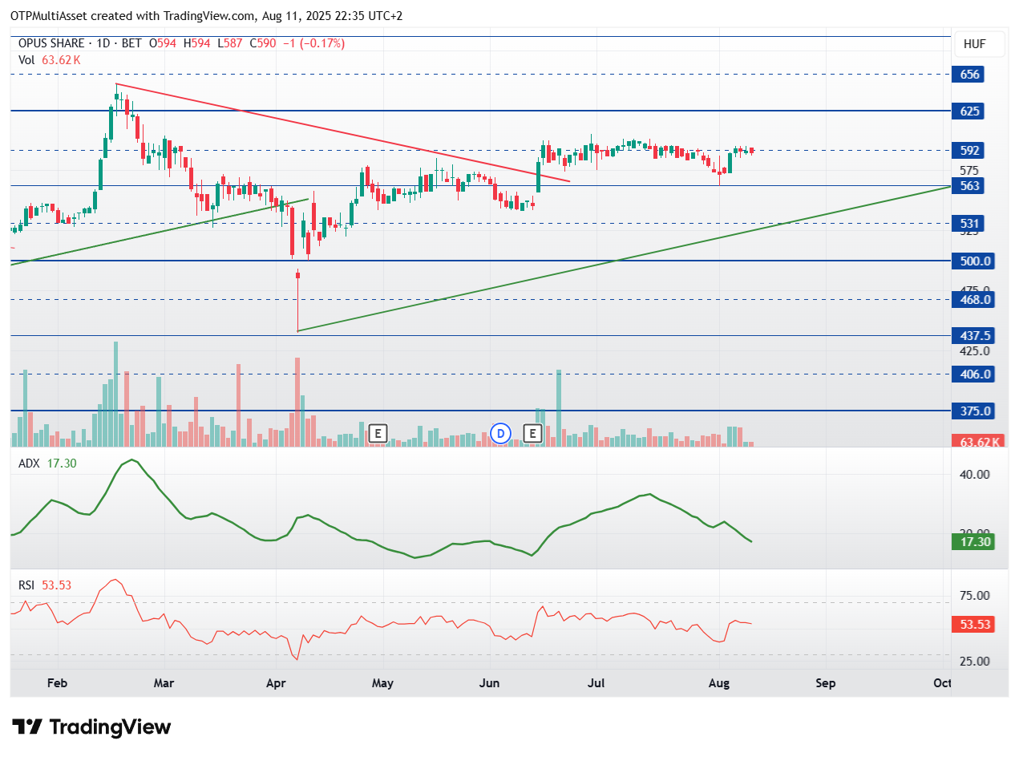Click the first earnings E marker in late April
Screen dimensions: 1019x757
(378, 435)
